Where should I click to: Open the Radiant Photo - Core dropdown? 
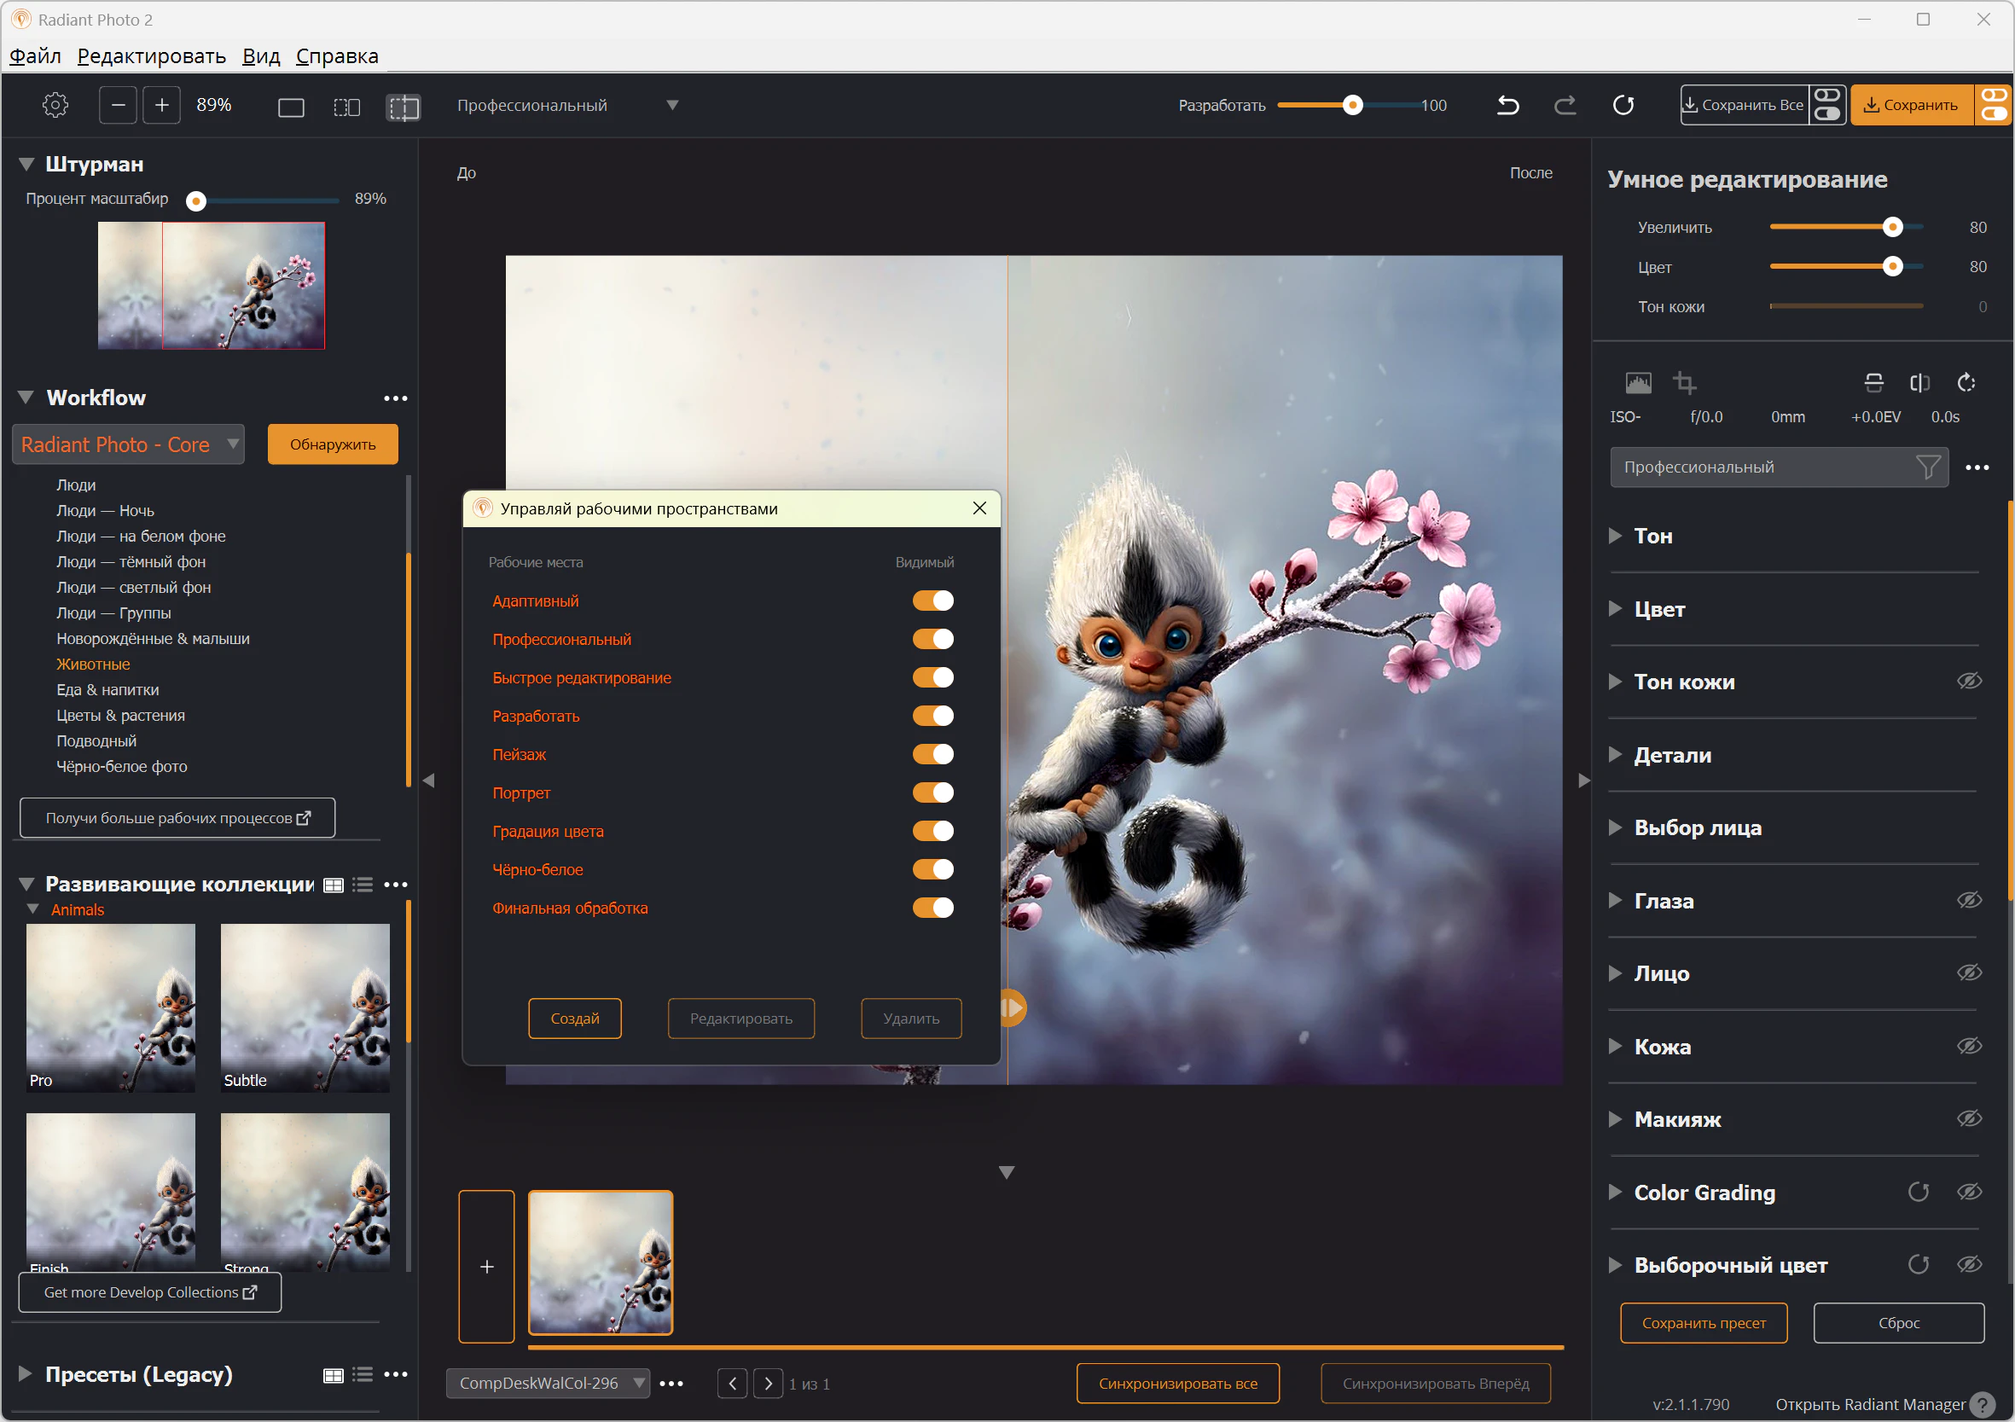click(127, 444)
